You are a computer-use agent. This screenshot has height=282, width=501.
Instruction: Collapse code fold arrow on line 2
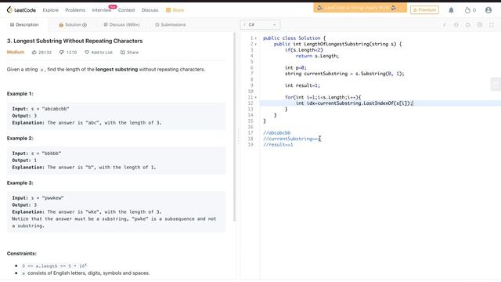[x=256, y=44]
